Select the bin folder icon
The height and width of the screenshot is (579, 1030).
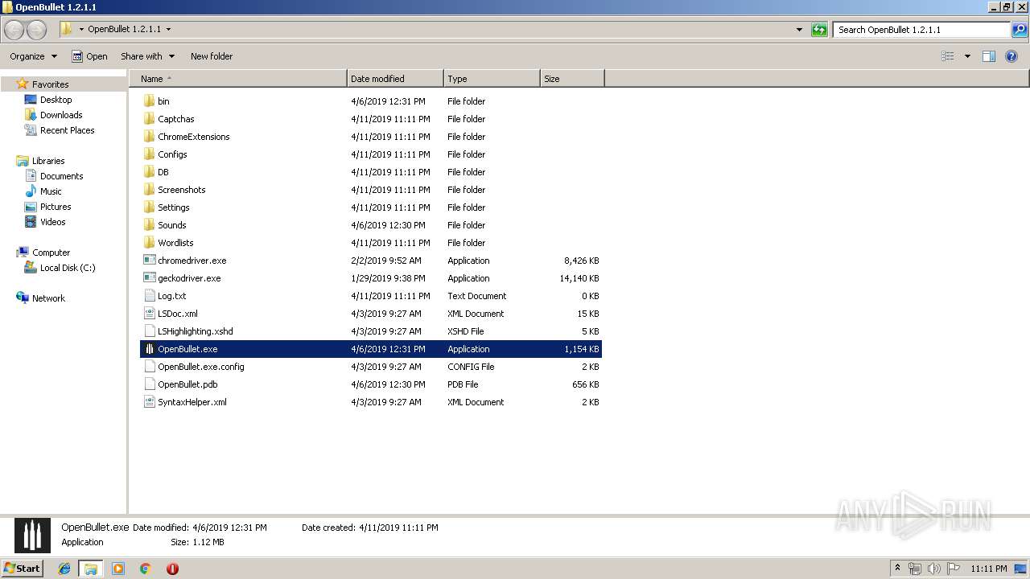tap(149, 101)
